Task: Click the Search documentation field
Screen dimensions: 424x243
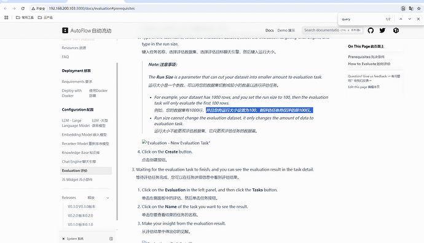Action: [332, 30]
